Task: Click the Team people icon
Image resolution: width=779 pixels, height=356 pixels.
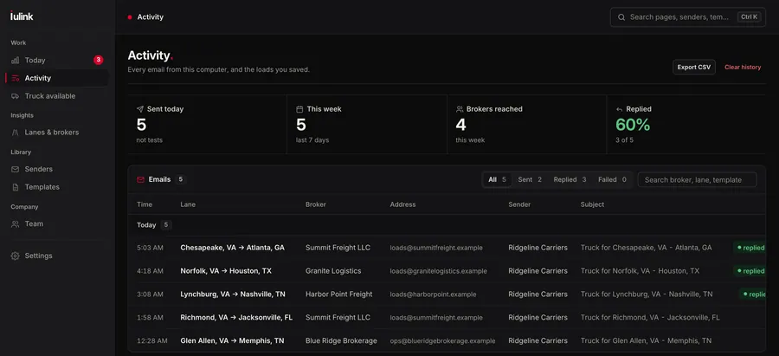Action: 16,223
